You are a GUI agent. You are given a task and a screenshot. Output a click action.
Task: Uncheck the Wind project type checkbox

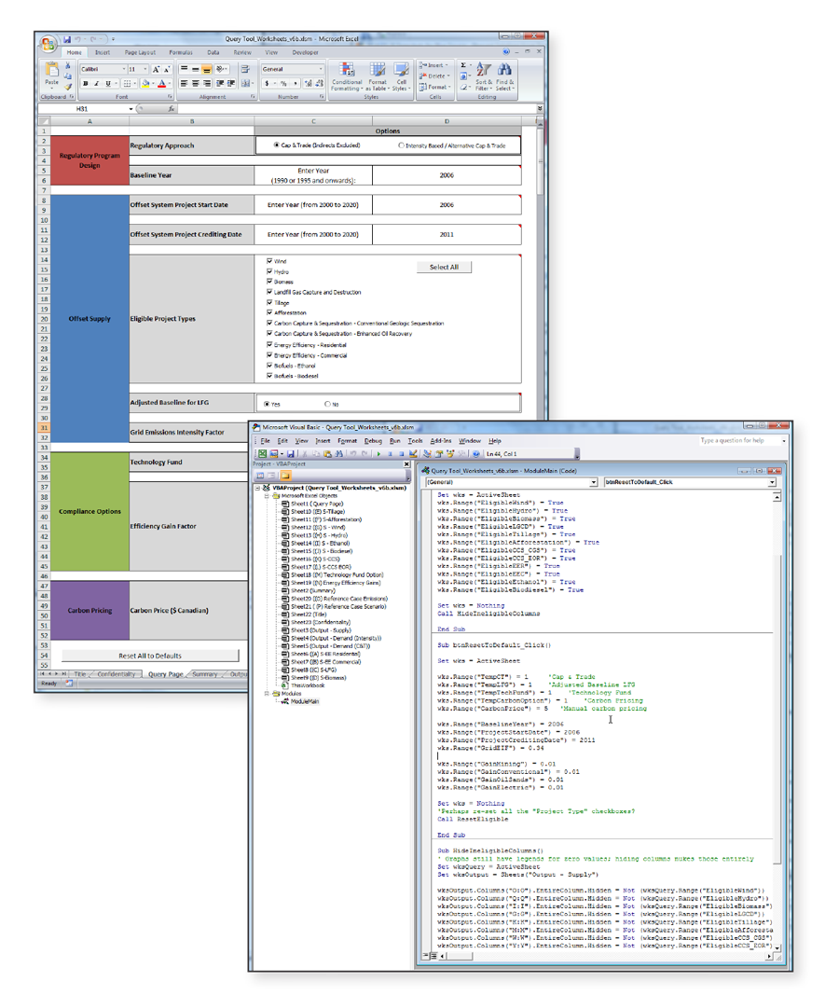tap(269, 261)
